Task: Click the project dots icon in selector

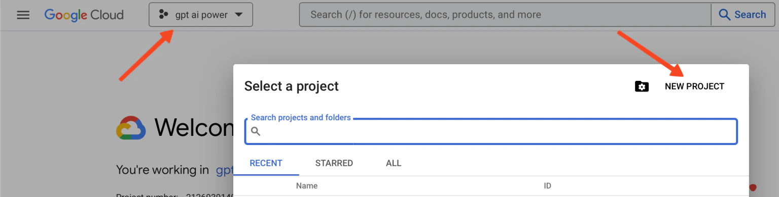Action: click(163, 15)
